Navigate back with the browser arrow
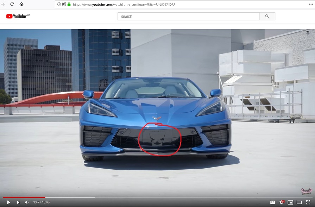Screen dimensions: 315x207 coord(3,5)
